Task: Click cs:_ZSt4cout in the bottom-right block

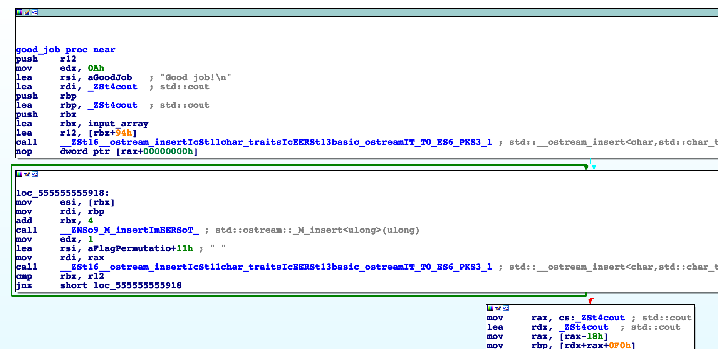Action: tap(592, 318)
